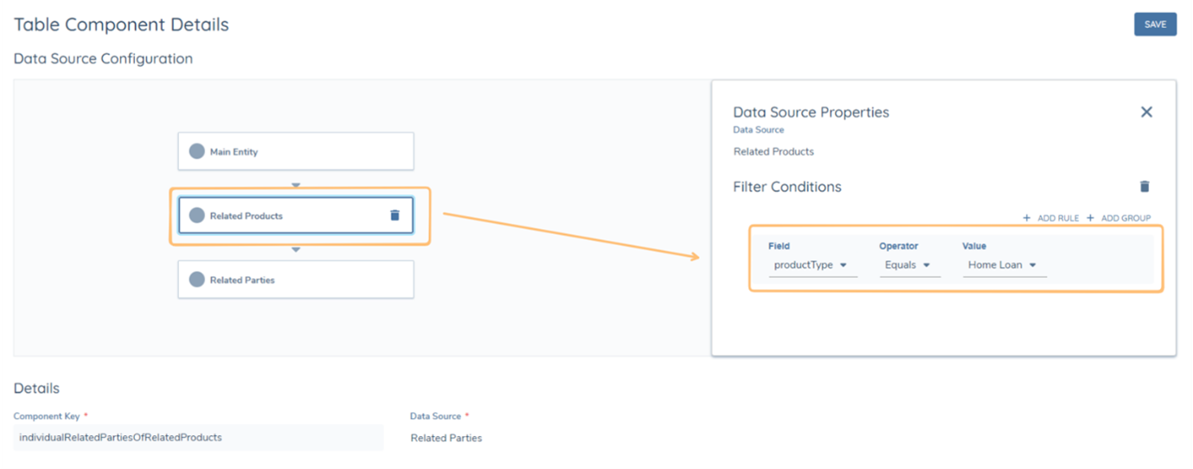Click the plus icon beside ADD GROUP
Image resolution: width=1193 pixels, height=469 pixels.
coord(1091,219)
